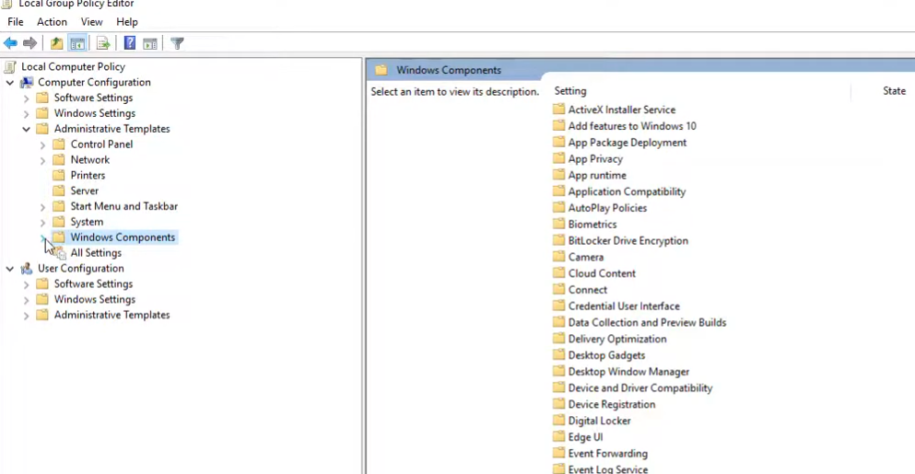915x474 pixels.
Task: Expand Software Settings under Computer Configuration
Action: click(x=26, y=98)
